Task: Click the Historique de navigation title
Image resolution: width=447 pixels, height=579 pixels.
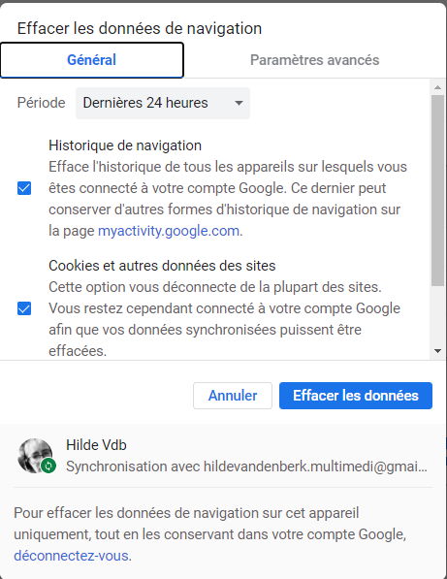Action: [125, 145]
